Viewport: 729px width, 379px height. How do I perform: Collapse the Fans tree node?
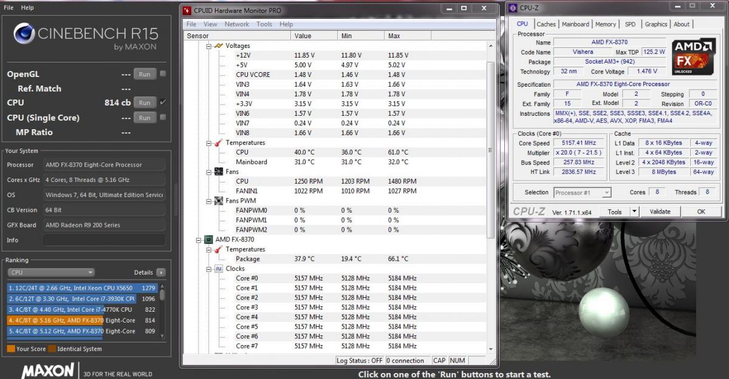tap(208, 172)
